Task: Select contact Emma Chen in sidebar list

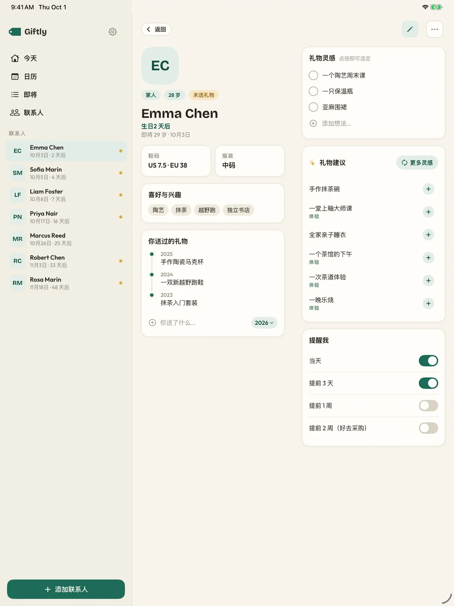Action: 66,151
